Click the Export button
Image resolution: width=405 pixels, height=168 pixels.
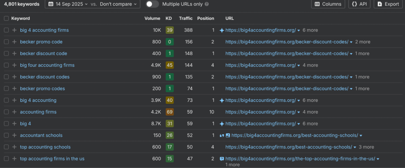[x=388, y=4]
